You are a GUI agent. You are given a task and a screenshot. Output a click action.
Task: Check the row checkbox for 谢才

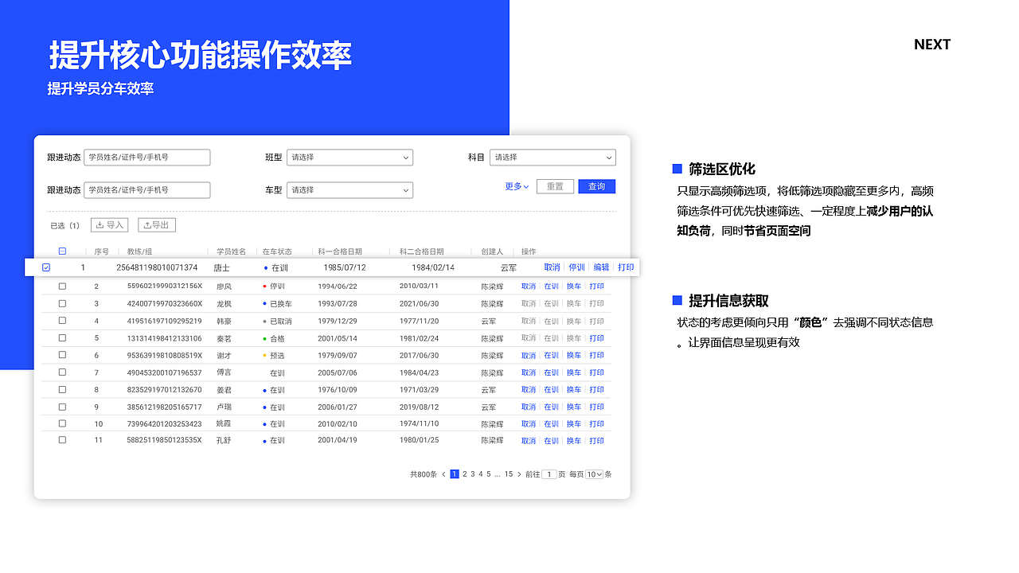pos(62,355)
